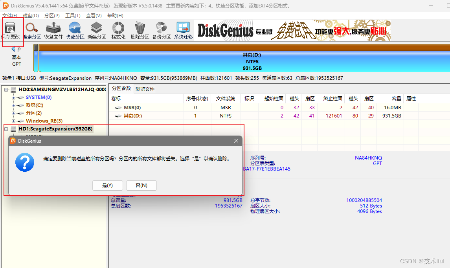Go to previous disk with left arrow

point(13,49)
